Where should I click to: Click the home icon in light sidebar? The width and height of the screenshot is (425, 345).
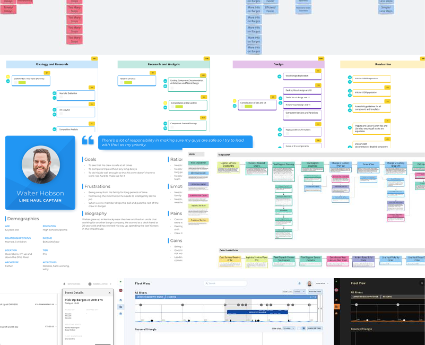(121, 299)
